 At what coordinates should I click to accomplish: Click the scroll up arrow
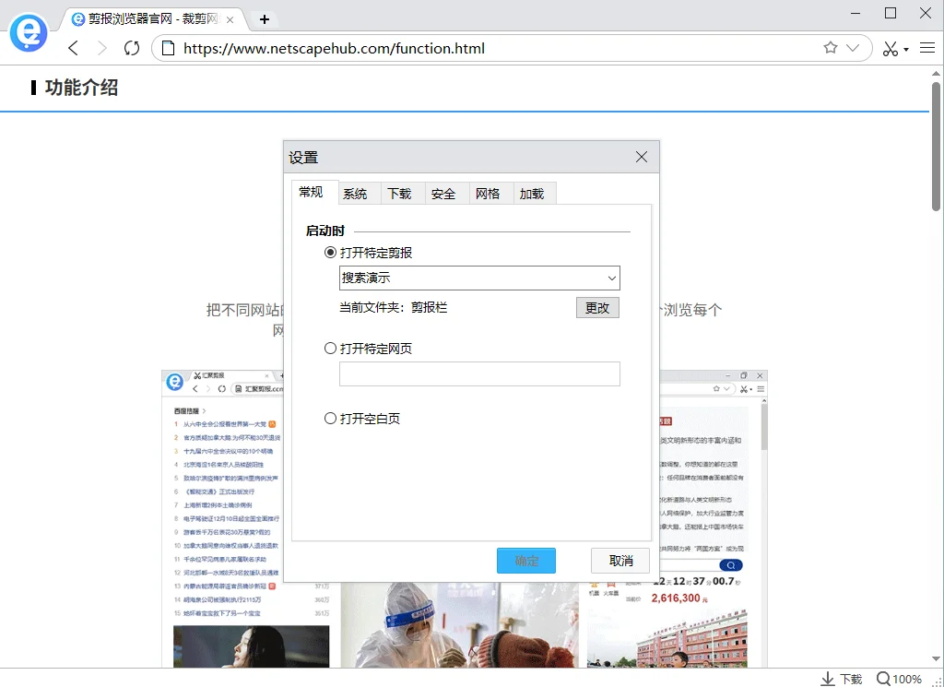coord(936,74)
